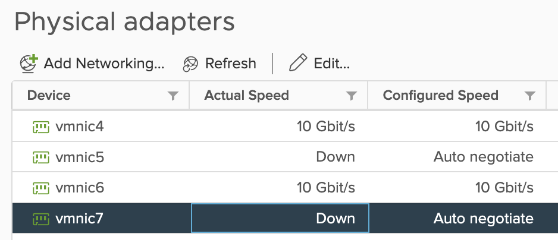The height and width of the screenshot is (240, 558).
Task: Click the Edit pencil icon
Action: coord(297,63)
